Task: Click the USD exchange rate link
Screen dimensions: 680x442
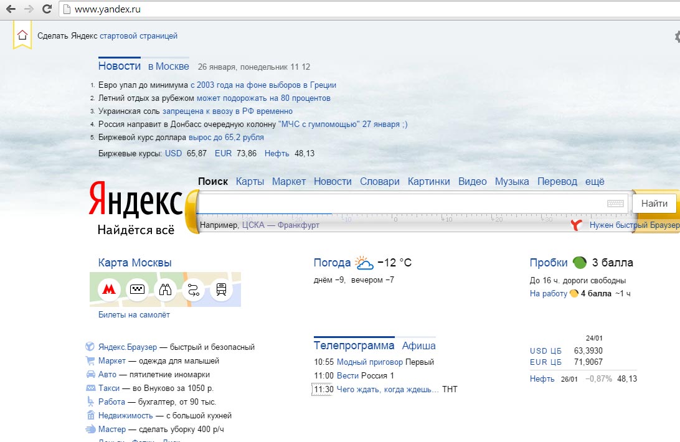Action: 174,153
